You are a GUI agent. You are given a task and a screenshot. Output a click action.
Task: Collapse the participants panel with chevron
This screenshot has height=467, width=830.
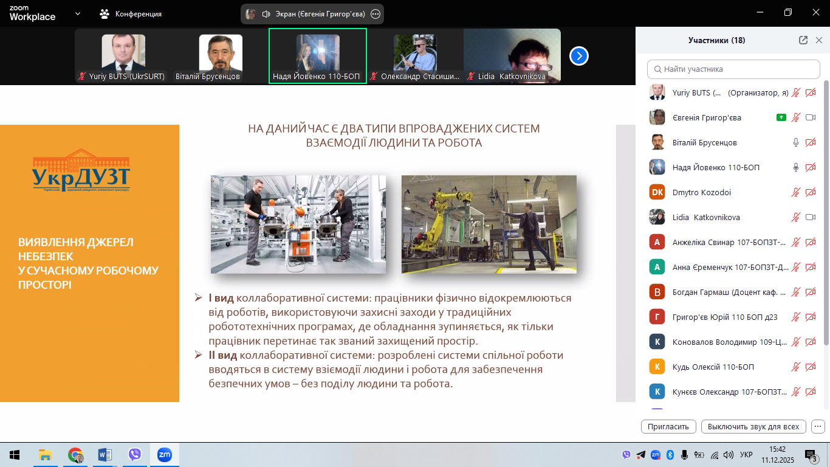tap(818, 40)
